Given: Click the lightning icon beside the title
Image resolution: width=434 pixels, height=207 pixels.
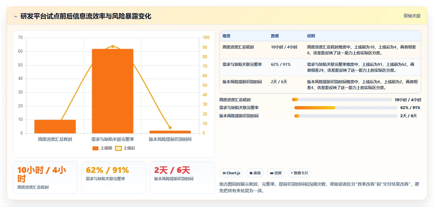Looking at the screenshot, I should (x=16, y=16).
